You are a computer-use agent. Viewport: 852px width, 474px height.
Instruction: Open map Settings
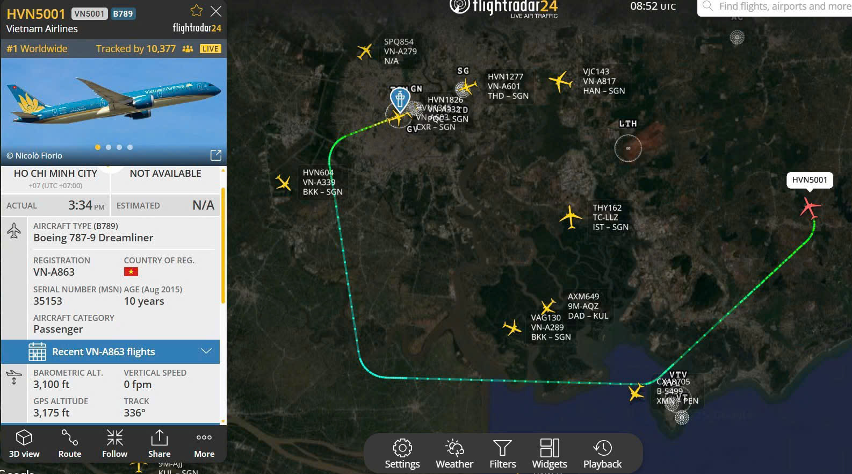pos(402,454)
